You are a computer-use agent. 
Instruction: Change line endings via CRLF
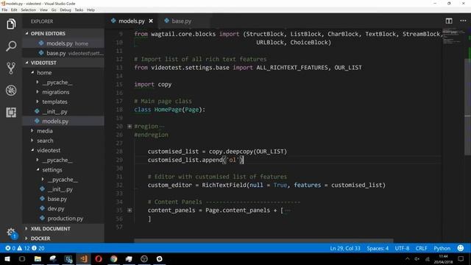tap(421, 248)
